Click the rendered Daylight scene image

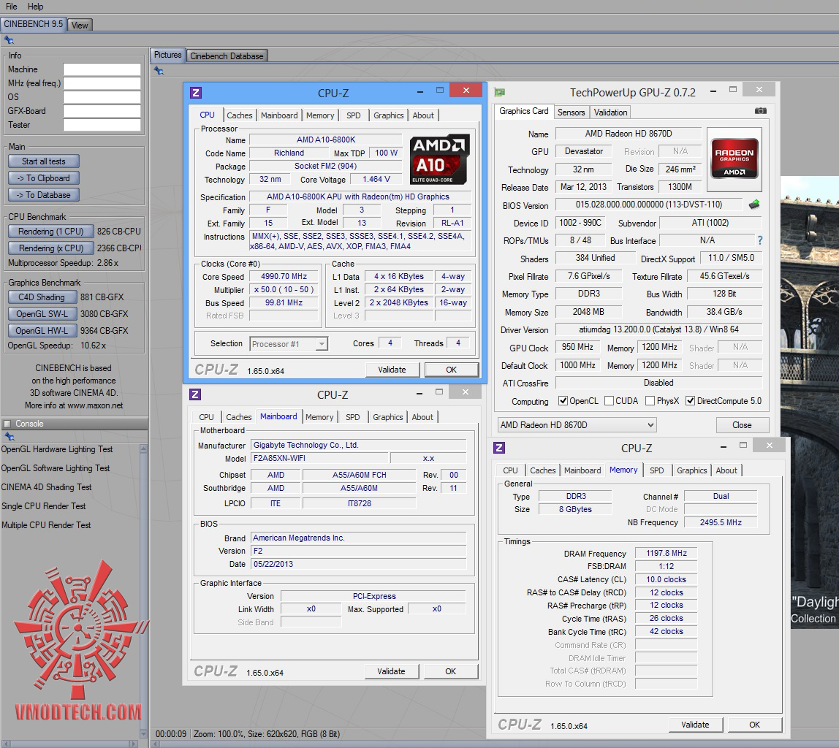810,401
